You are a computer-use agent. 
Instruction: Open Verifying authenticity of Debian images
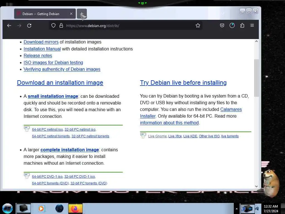[x=62, y=69]
